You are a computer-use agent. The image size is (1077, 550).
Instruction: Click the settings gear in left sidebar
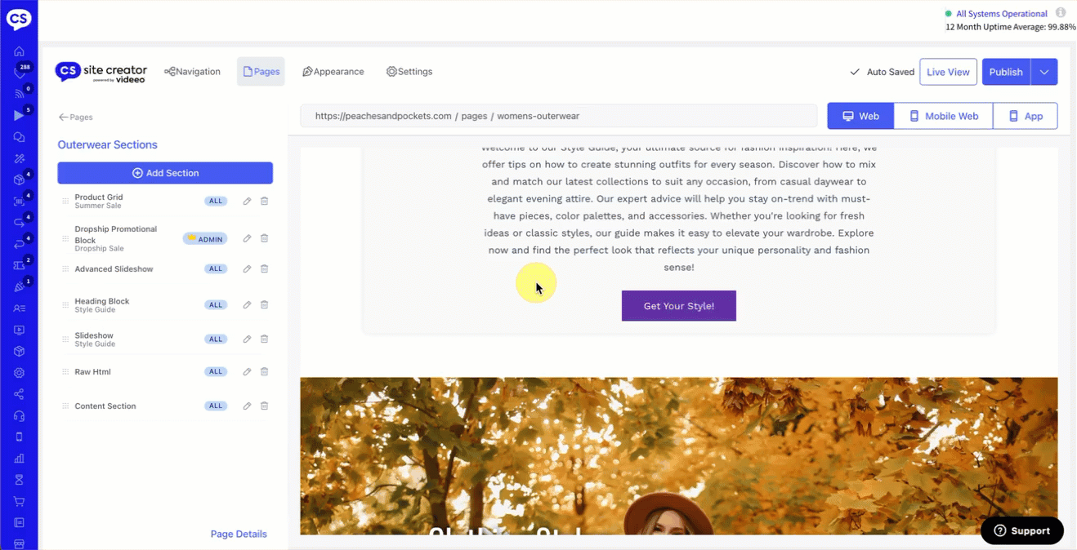pos(19,373)
